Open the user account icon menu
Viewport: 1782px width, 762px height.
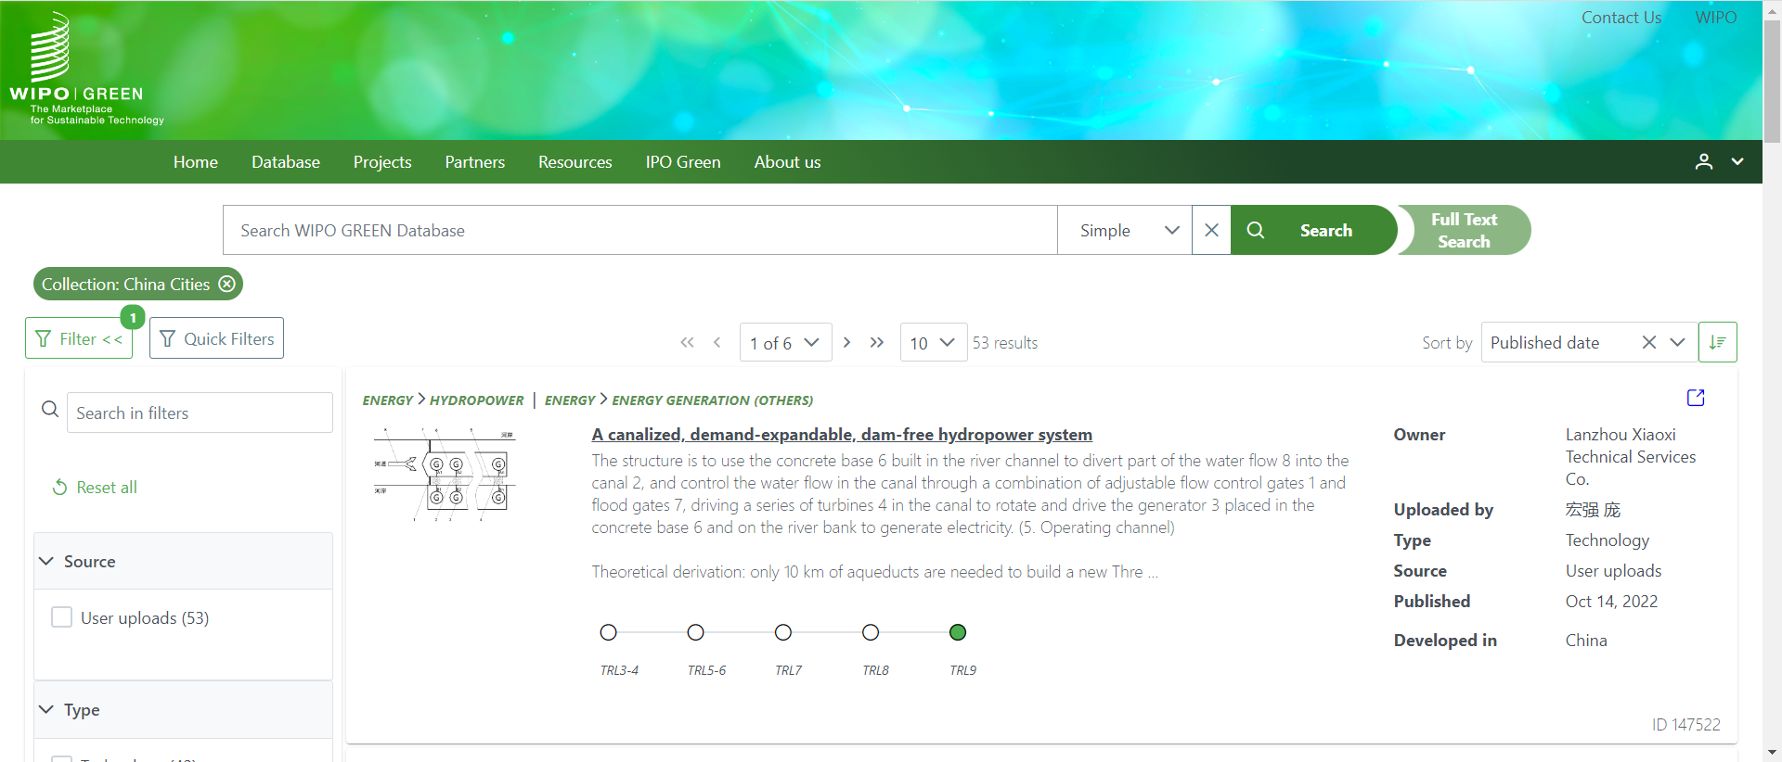(x=1704, y=162)
